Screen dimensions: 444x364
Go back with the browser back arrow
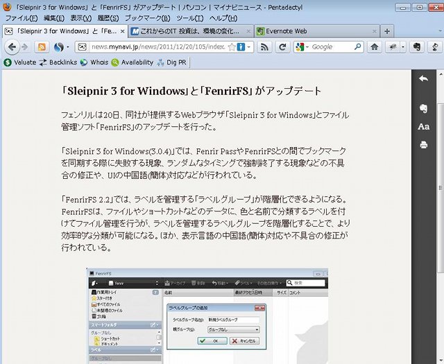(x=12, y=47)
